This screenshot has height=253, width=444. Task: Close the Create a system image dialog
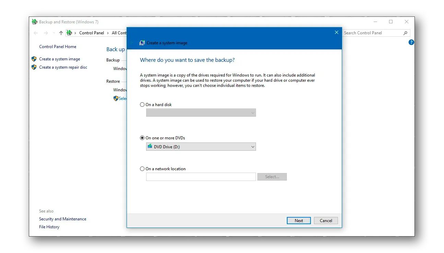(x=336, y=33)
